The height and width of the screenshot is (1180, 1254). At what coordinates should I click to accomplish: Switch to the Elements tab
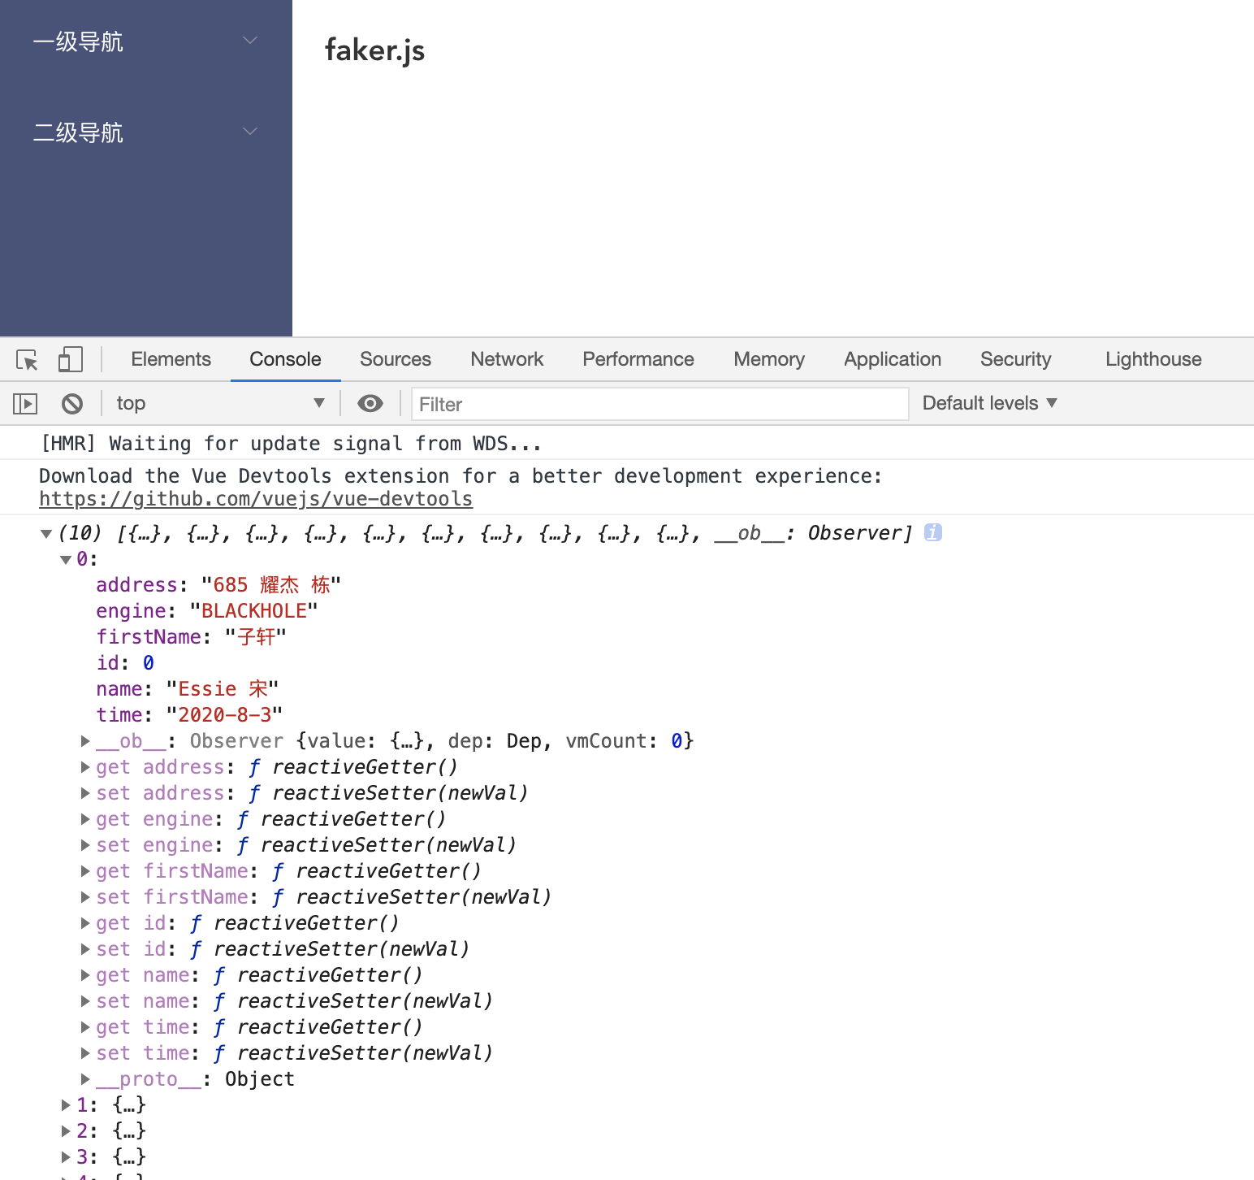171,358
